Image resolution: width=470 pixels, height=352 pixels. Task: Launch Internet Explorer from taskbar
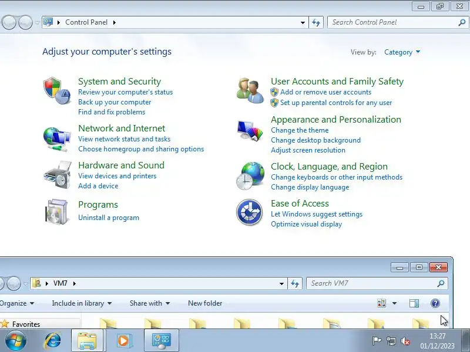point(53,341)
